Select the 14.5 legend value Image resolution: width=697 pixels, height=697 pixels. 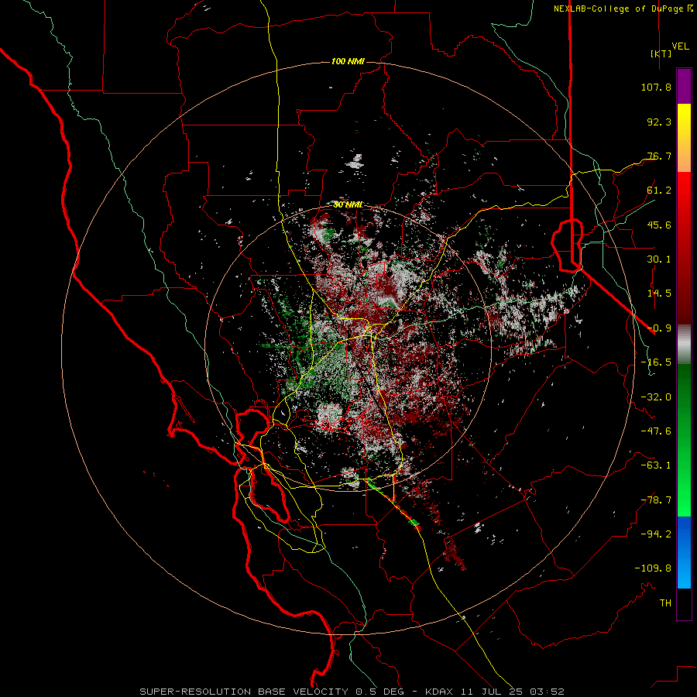click(659, 294)
